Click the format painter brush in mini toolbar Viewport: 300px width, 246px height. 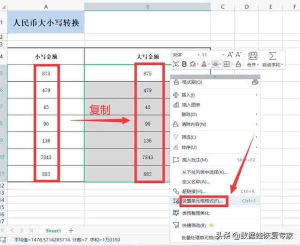[x=238, y=64]
